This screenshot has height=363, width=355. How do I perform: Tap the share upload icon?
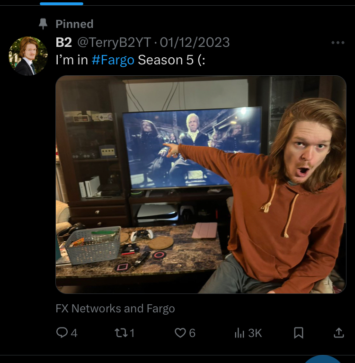[338, 333]
